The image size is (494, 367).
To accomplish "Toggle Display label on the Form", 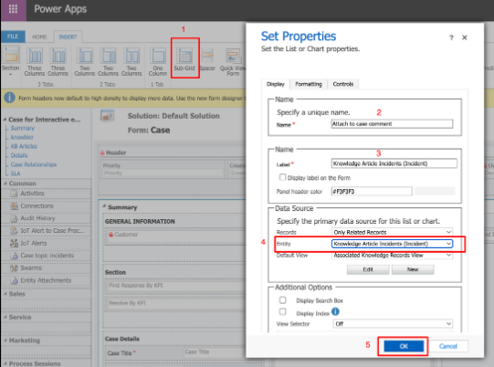I will tap(282, 178).
